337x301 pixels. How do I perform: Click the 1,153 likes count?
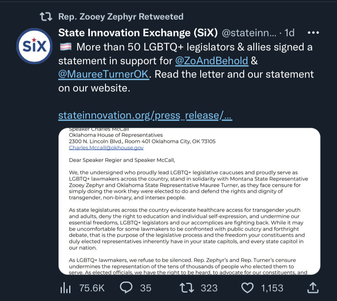click(x=272, y=288)
